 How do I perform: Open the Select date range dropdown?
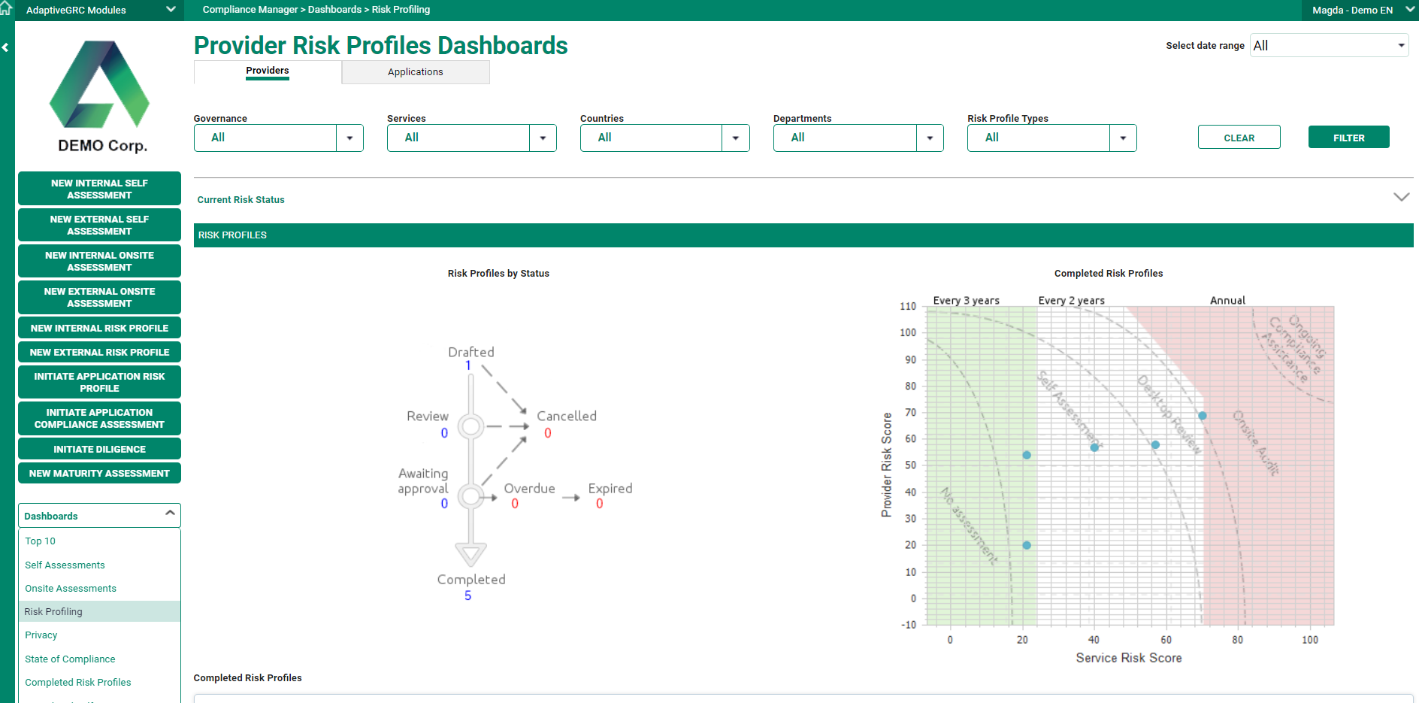(1402, 45)
